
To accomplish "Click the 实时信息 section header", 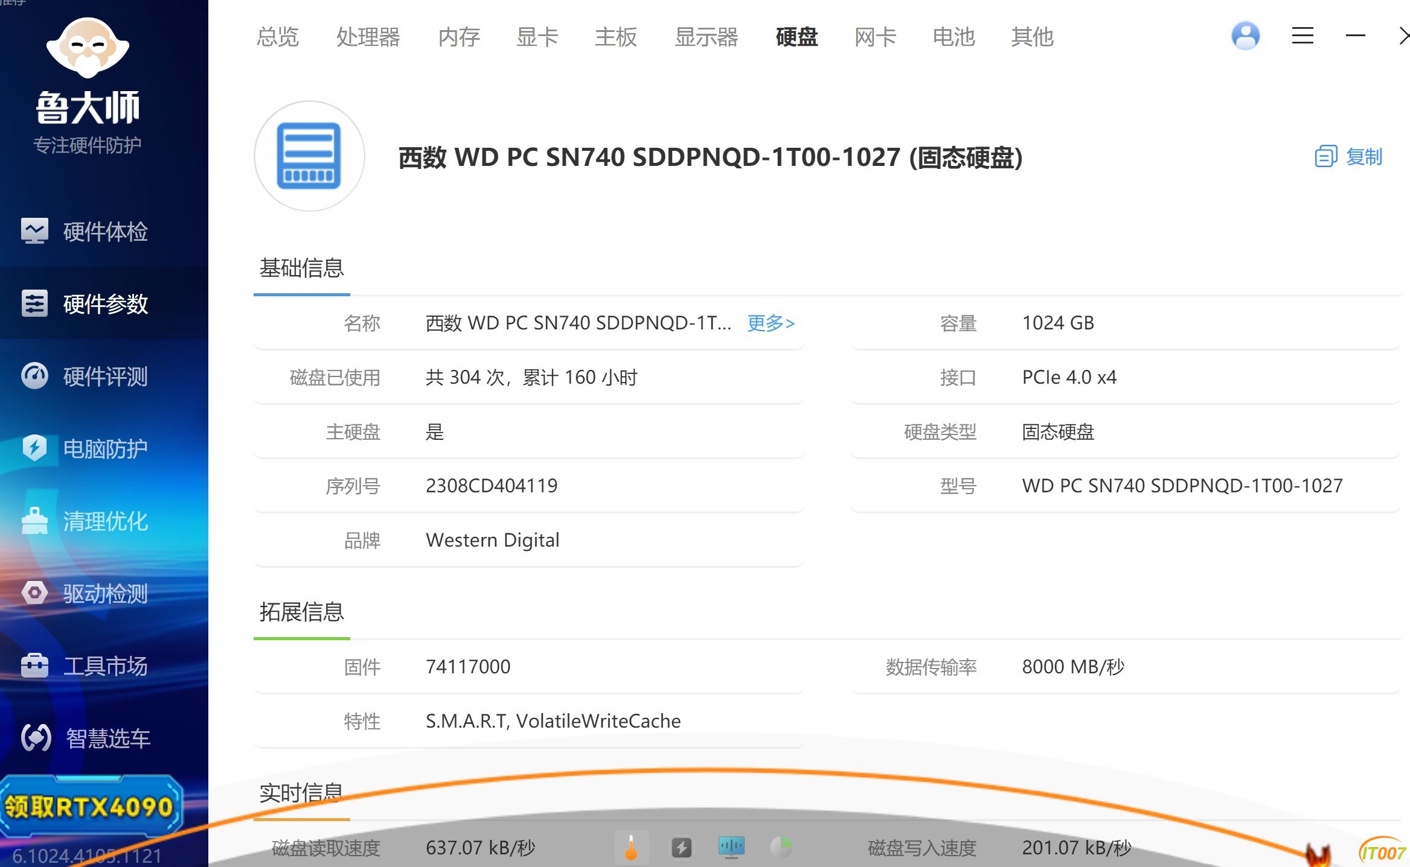I will click(x=301, y=793).
